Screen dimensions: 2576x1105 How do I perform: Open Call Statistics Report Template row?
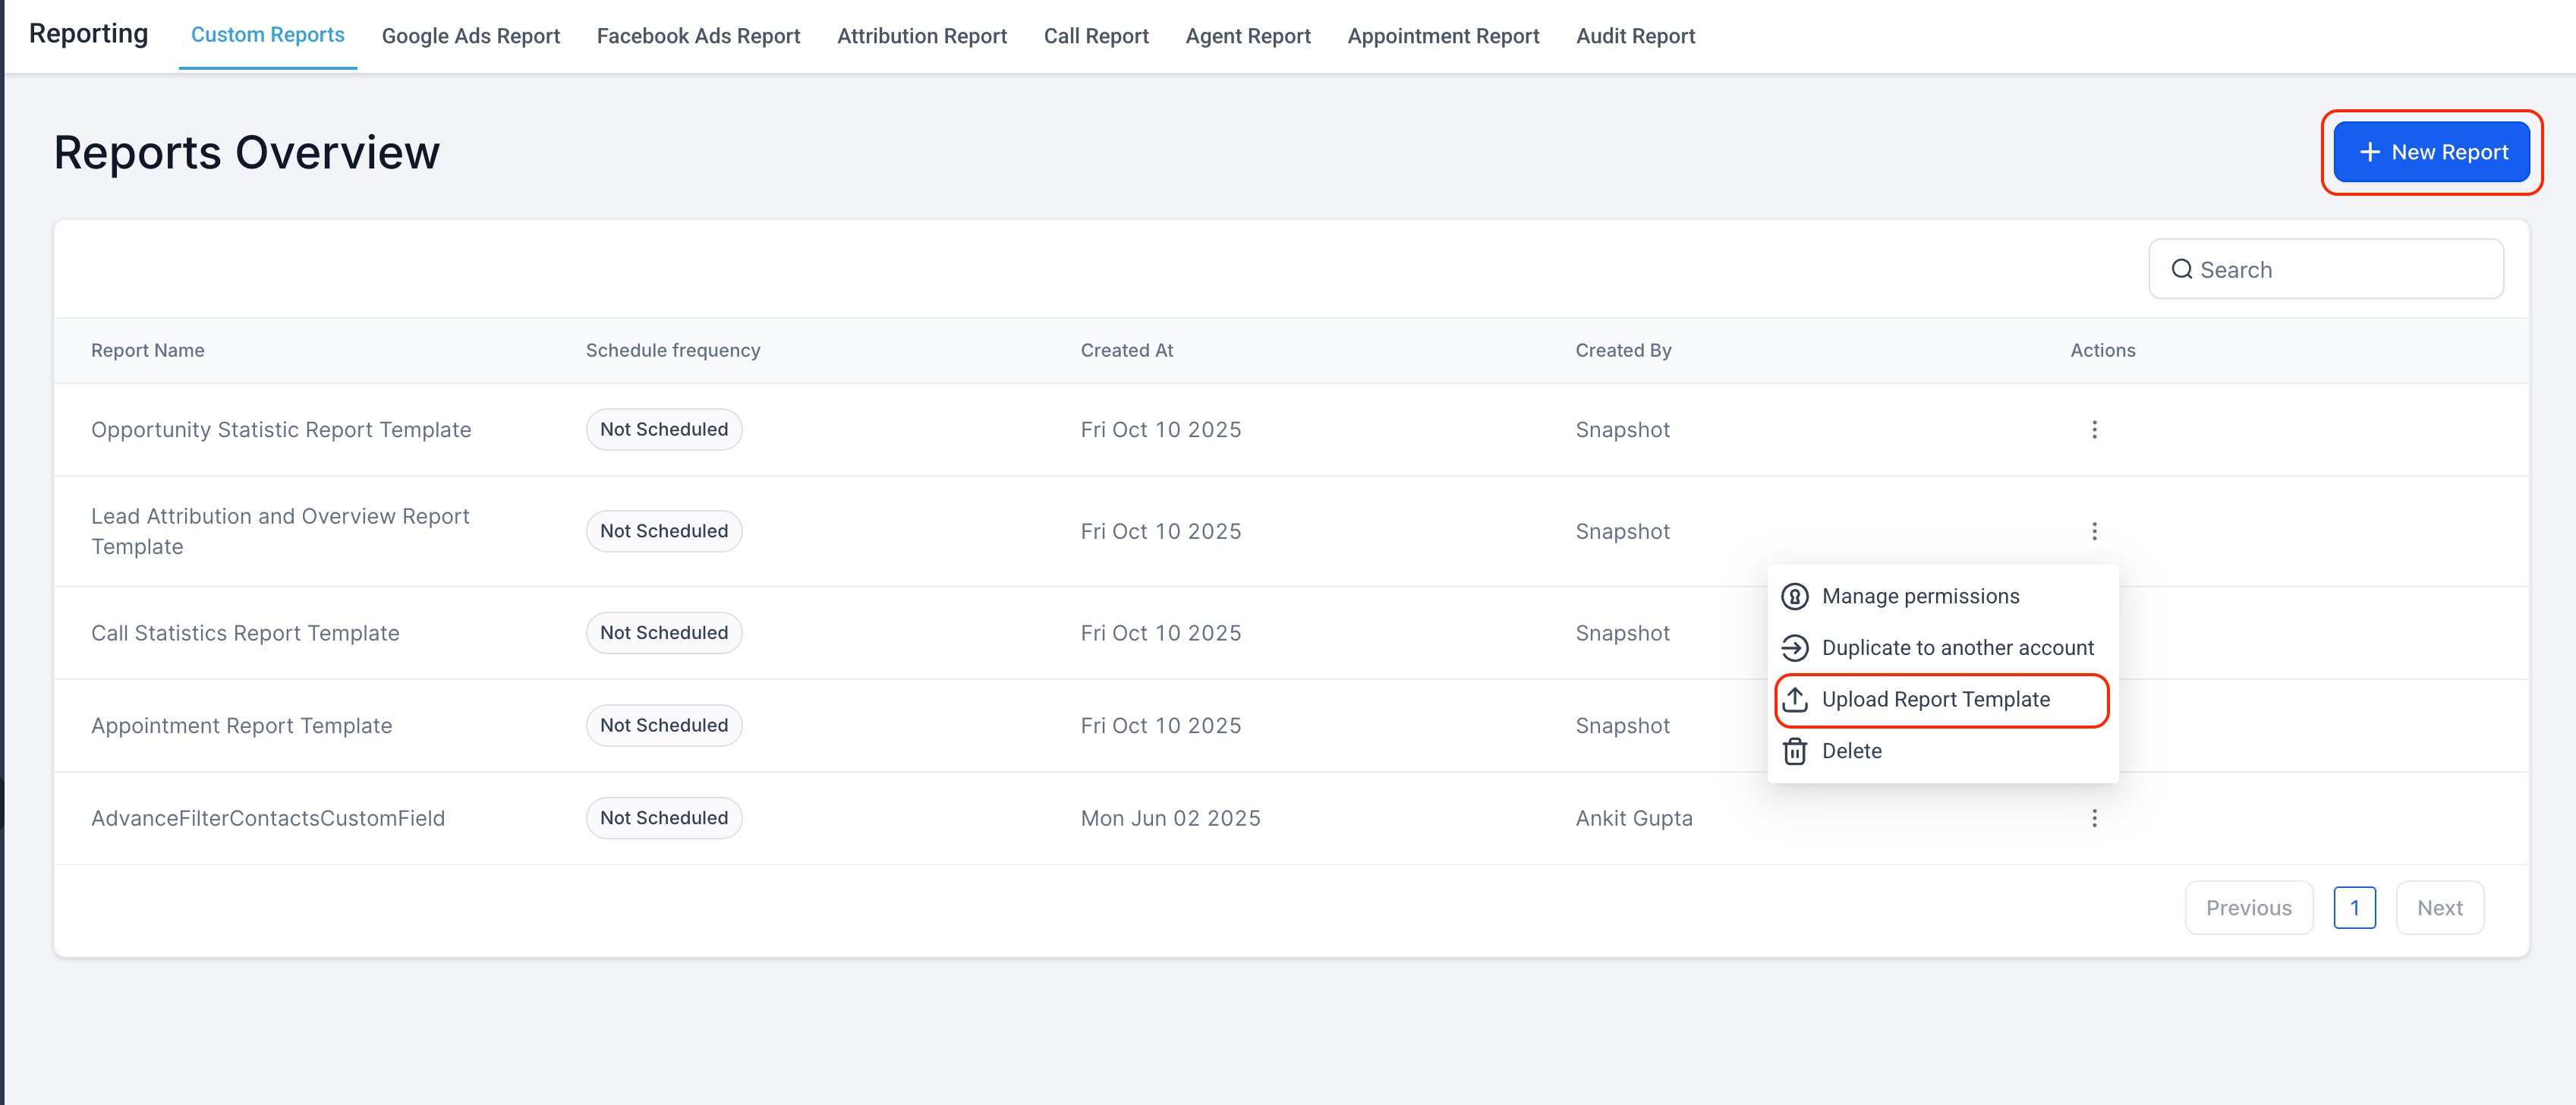click(x=245, y=633)
